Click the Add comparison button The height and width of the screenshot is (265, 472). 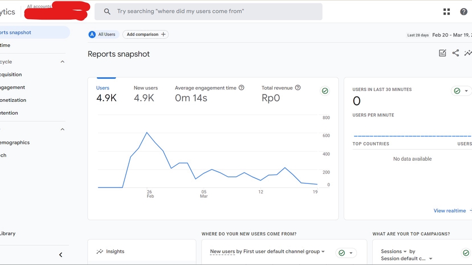146,34
